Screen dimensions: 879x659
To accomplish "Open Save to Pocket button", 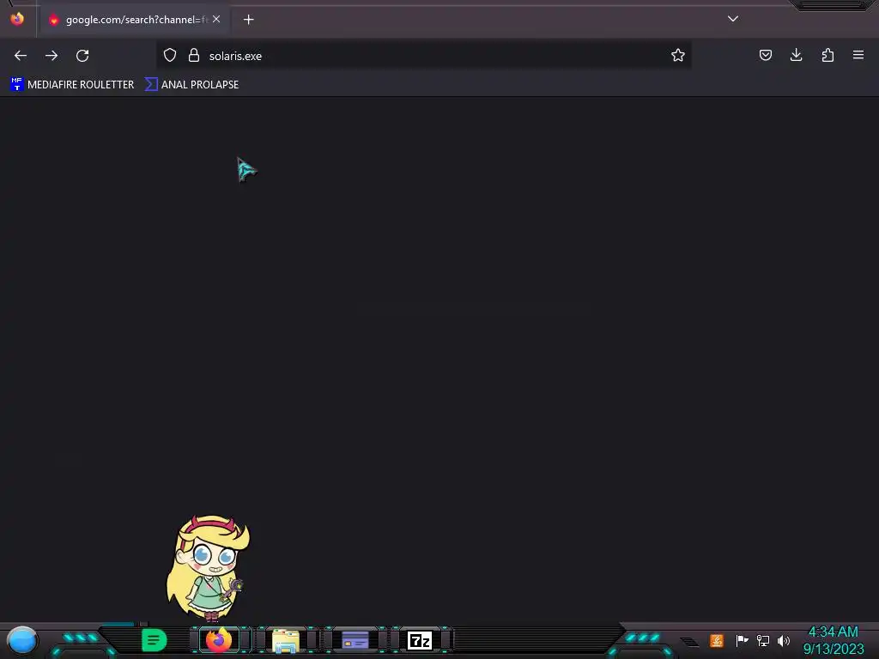I will pyautogui.click(x=765, y=55).
